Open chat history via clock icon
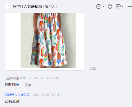 [x=110, y=6]
